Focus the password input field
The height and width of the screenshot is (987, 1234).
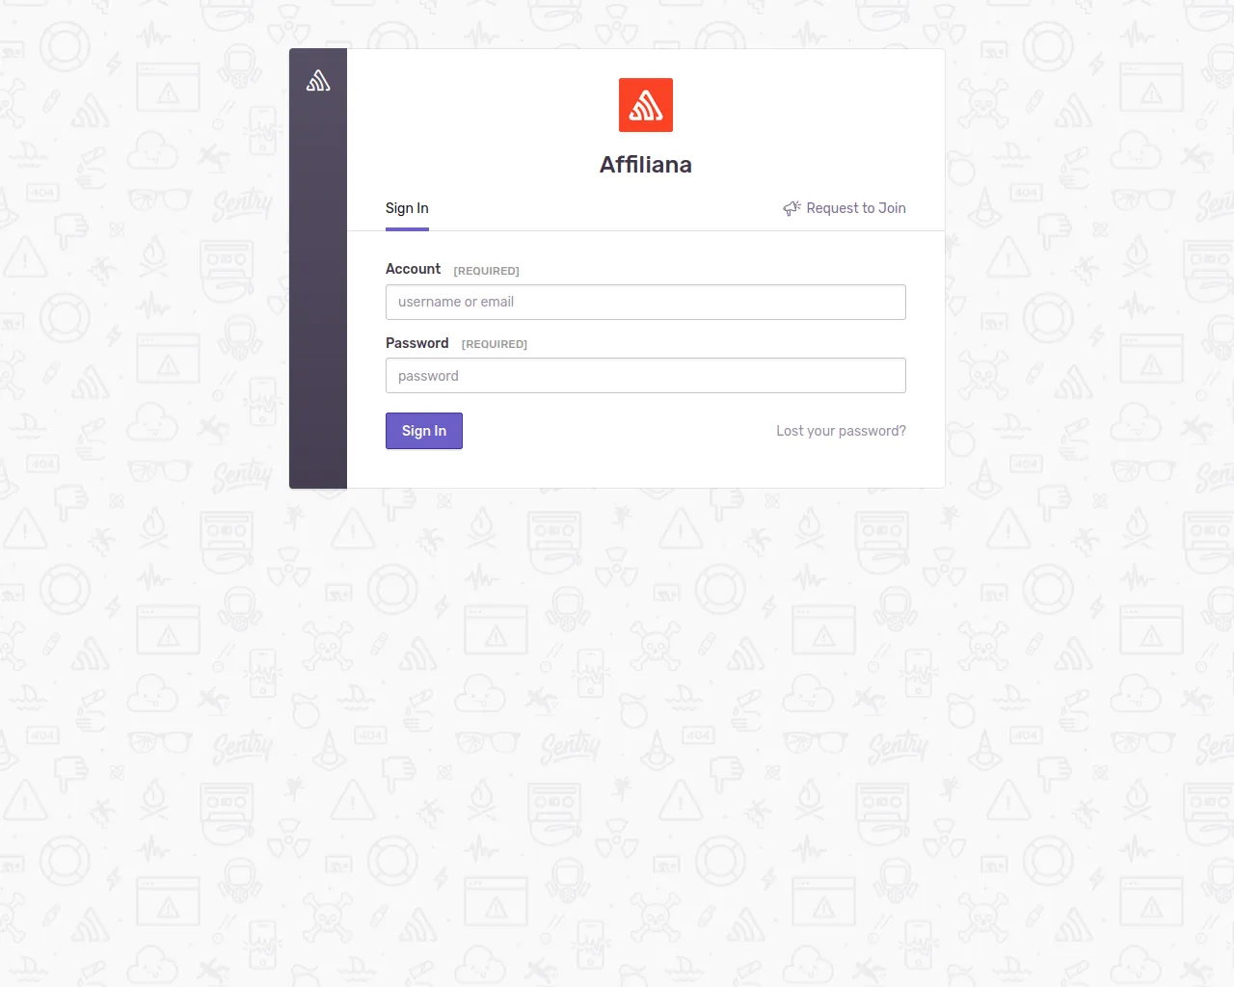pyautogui.click(x=646, y=376)
